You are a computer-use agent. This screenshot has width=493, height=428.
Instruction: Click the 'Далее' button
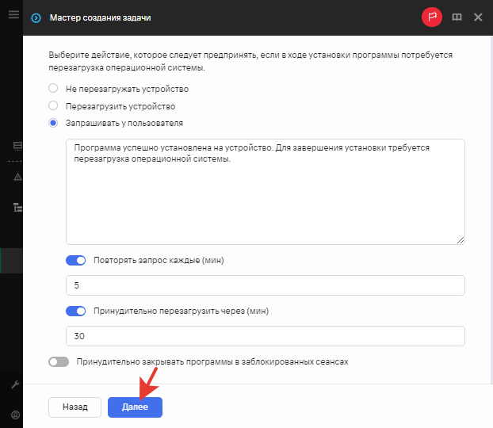(x=135, y=407)
